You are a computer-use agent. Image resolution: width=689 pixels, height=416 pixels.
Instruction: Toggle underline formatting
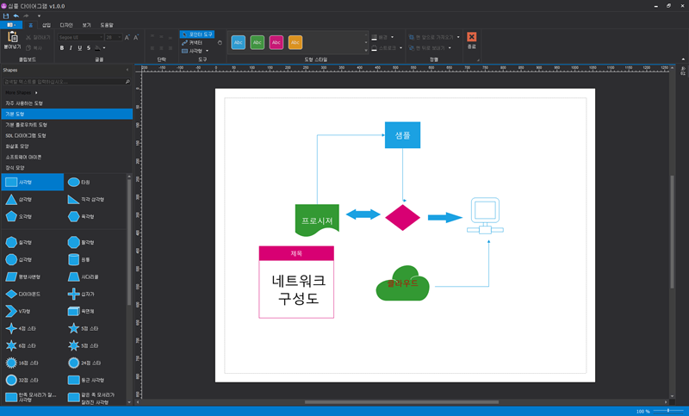tap(79, 48)
